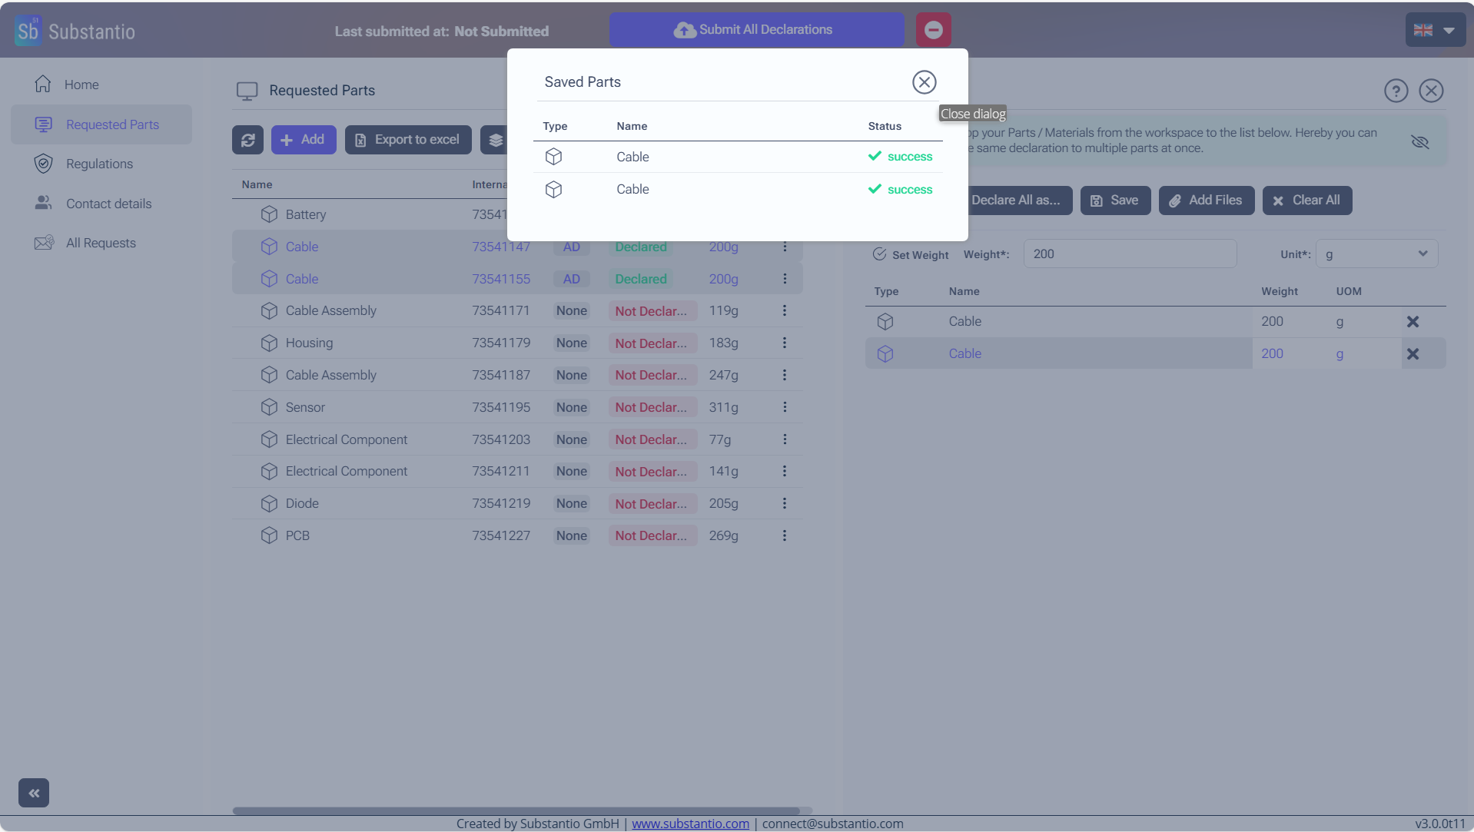Open the www.substantio.com link
Screen dimensions: 1474x832
[690, 824]
